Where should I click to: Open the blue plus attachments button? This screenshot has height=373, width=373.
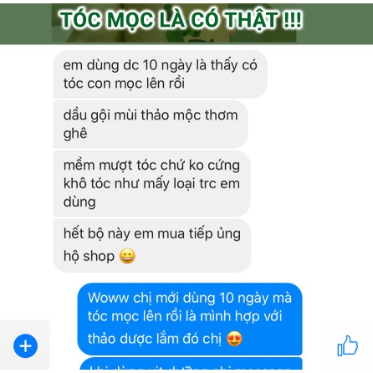pos(25,346)
